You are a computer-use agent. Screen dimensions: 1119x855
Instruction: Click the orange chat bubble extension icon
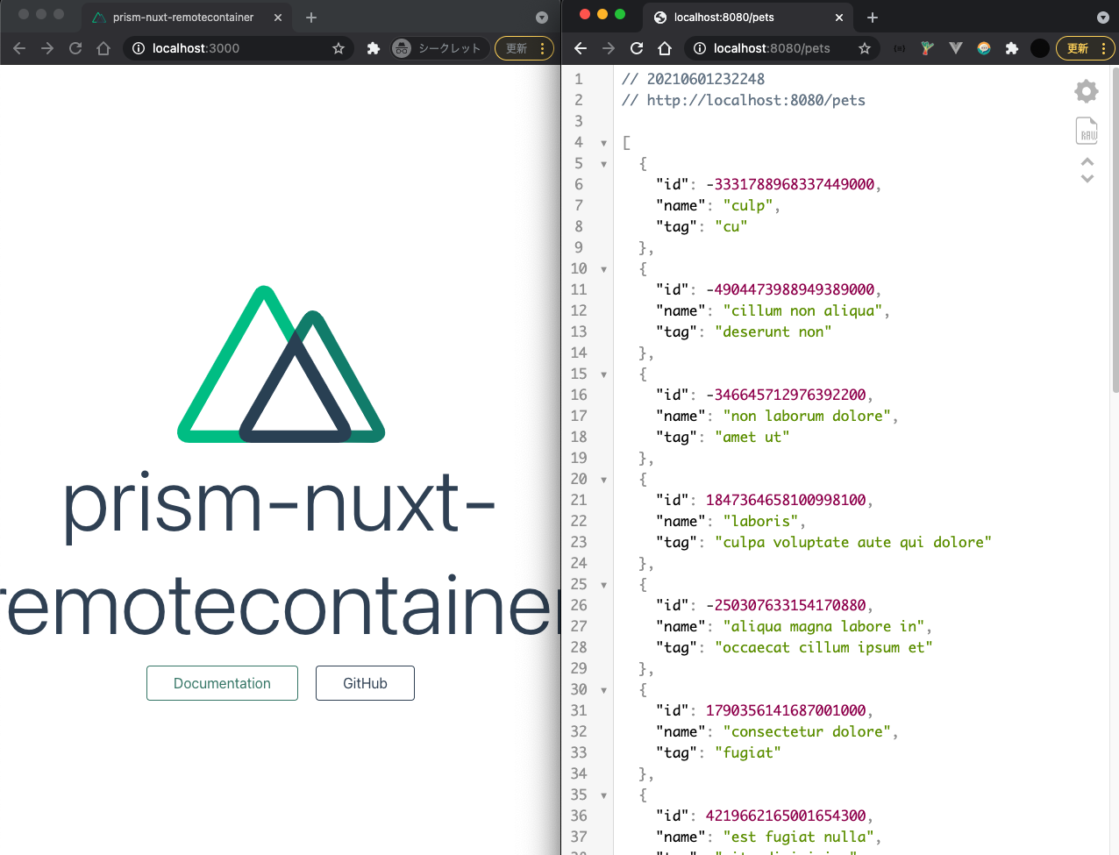tap(984, 48)
